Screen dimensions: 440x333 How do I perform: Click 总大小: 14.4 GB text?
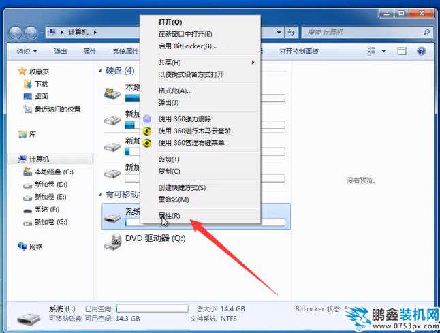coord(221,309)
